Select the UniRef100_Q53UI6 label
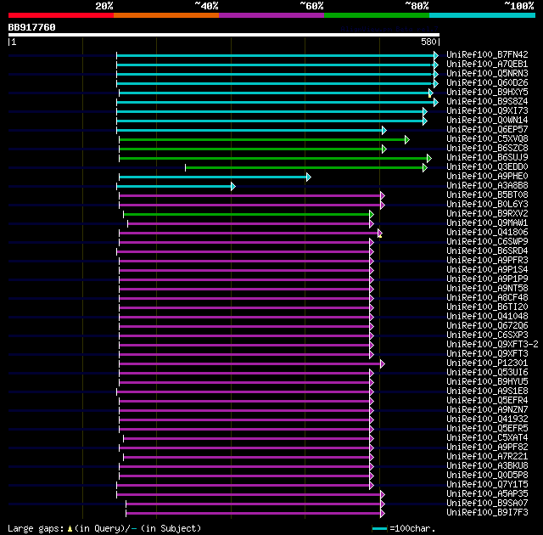Viewport: 543px width, 535px height. pos(487,372)
